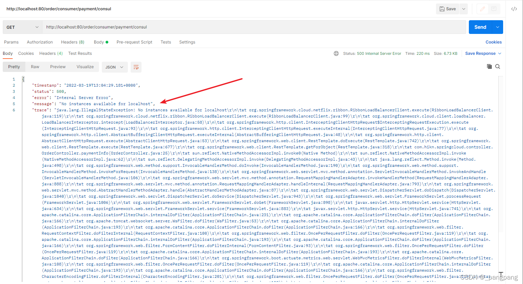The width and height of the screenshot is (523, 284).
Task: Click the "trace" key on line 6
Action: tap(40, 110)
